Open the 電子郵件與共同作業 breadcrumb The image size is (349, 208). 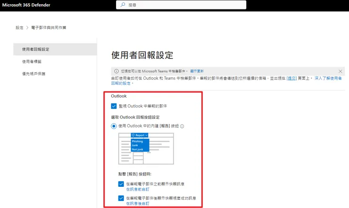point(49,28)
